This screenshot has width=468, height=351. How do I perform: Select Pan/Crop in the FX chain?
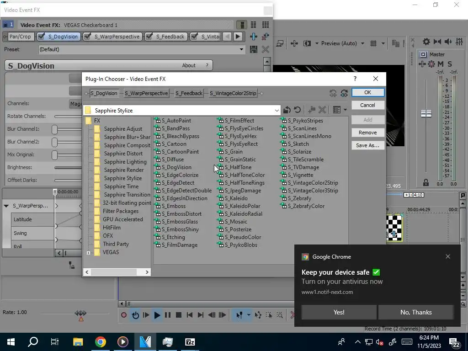20,37
